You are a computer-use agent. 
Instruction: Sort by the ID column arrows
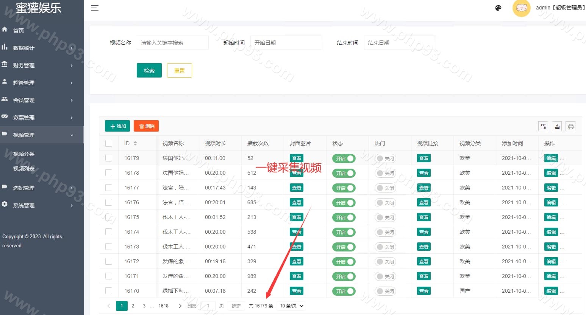click(135, 143)
